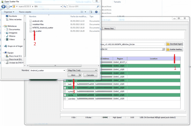191x126 pixels.
Task: Sort by Fecha de modificación column
Action: [79, 16]
